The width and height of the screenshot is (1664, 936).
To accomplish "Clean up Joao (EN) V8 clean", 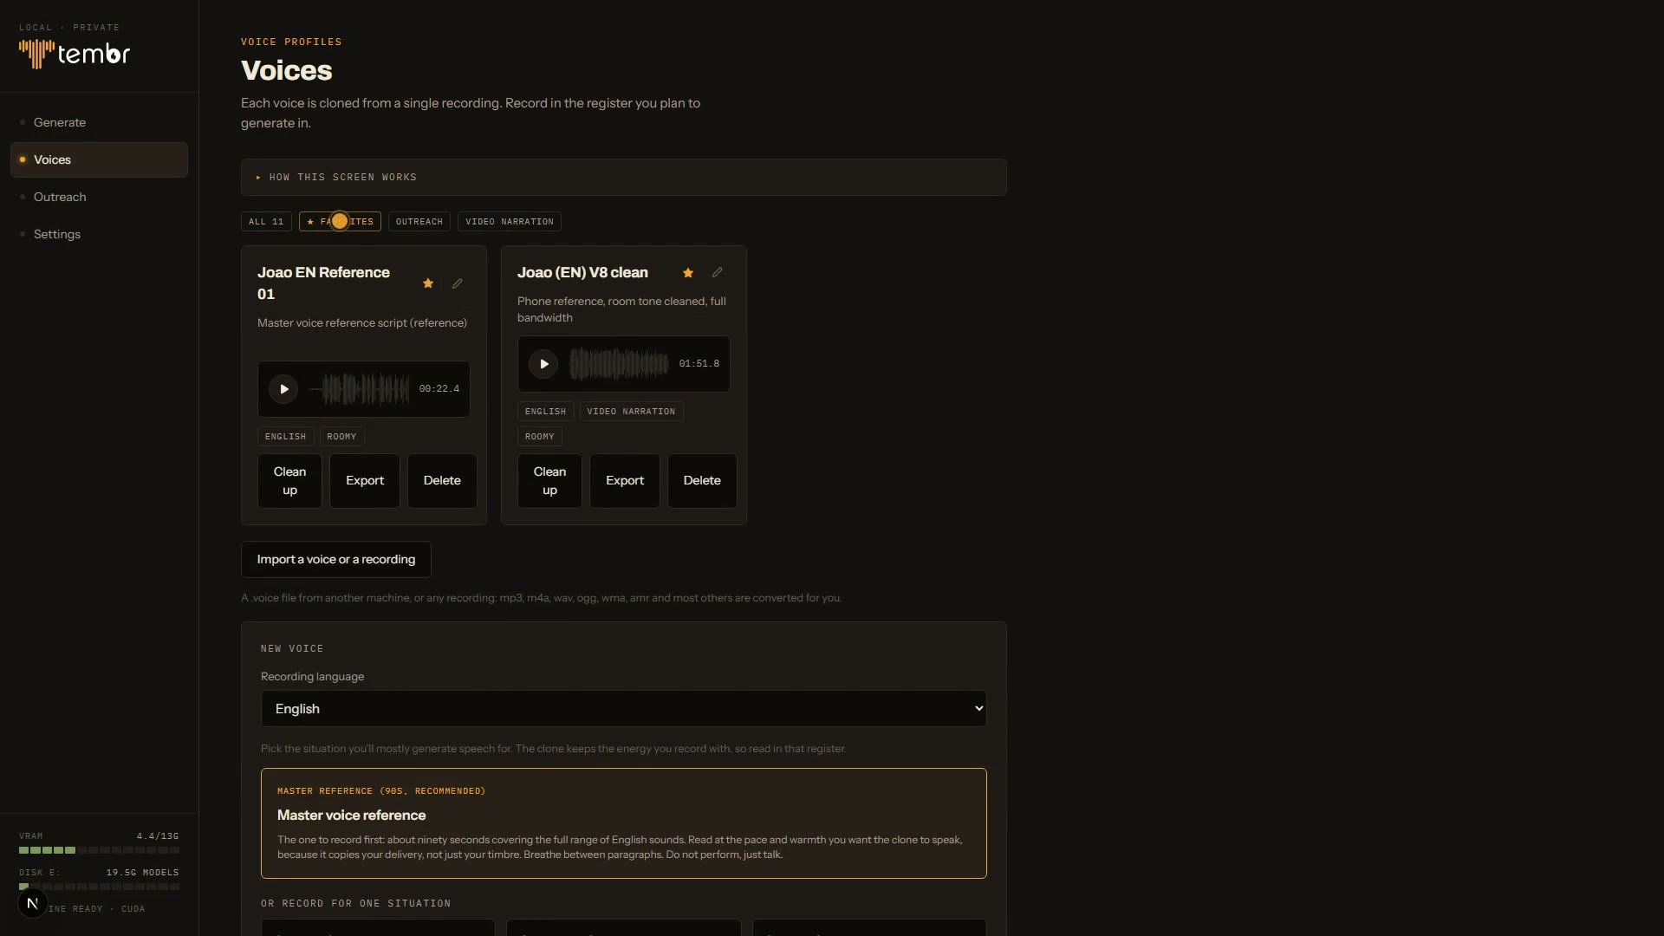I will 549,481.
